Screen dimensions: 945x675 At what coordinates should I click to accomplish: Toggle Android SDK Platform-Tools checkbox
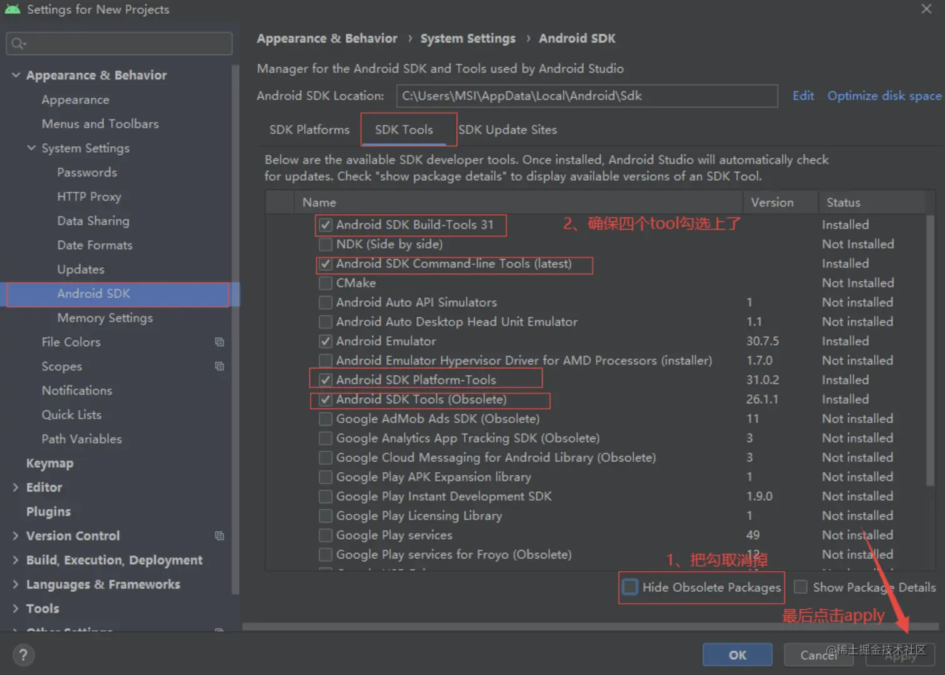point(326,380)
